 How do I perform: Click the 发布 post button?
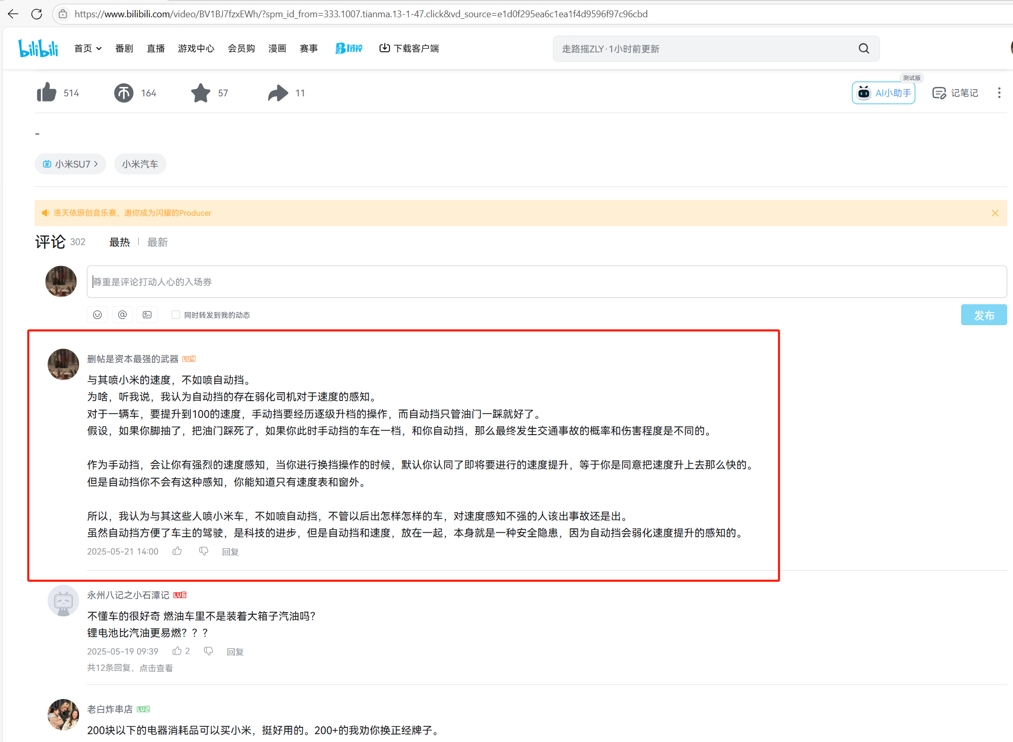pos(983,315)
